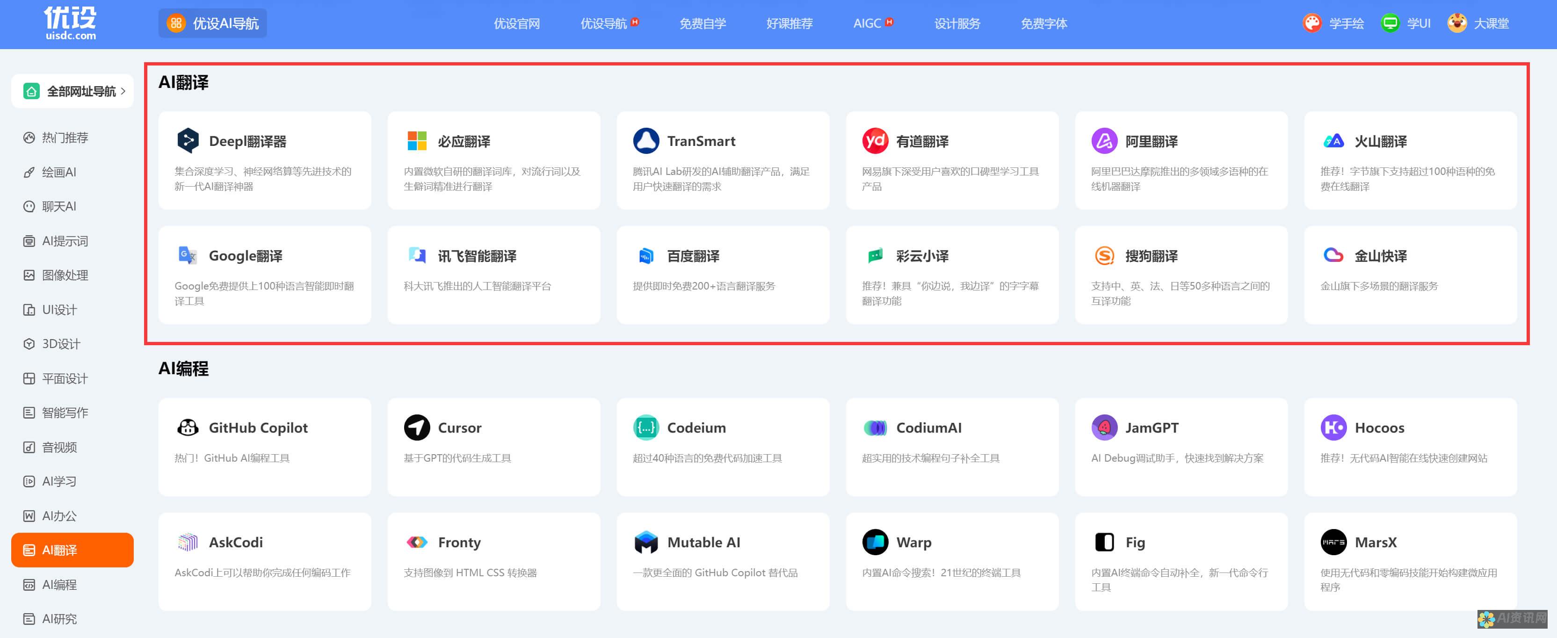The width and height of the screenshot is (1557, 638).
Task: Click the Hocoos purple logo icon
Action: tap(1333, 427)
